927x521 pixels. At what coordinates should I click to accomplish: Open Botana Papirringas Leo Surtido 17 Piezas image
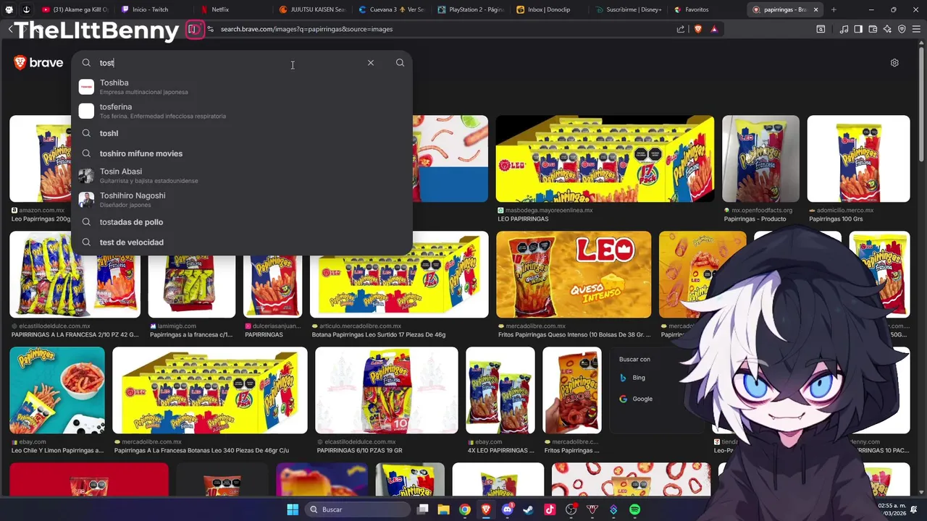click(x=399, y=274)
